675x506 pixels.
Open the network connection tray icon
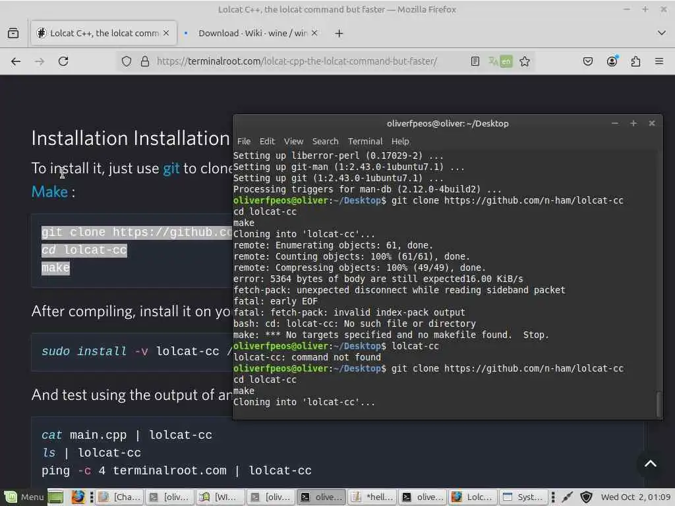pos(567,497)
